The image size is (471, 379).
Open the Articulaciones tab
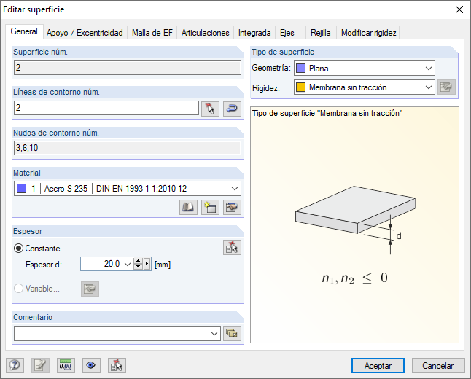tap(206, 33)
